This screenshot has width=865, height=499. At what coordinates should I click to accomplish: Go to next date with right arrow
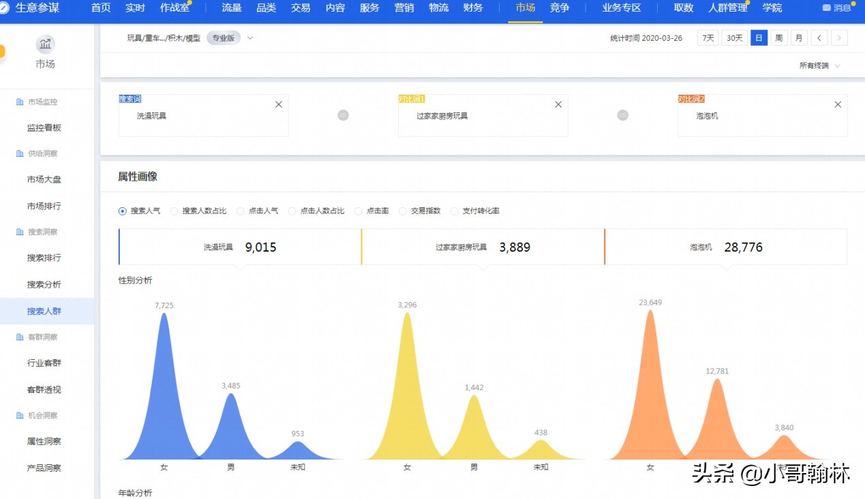click(839, 38)
